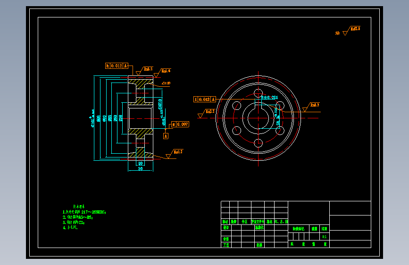The width and height of the screenshot is (409, 265).
Task: Pick the bottom bolt hole in circular view
Action: tap(258, 143)
